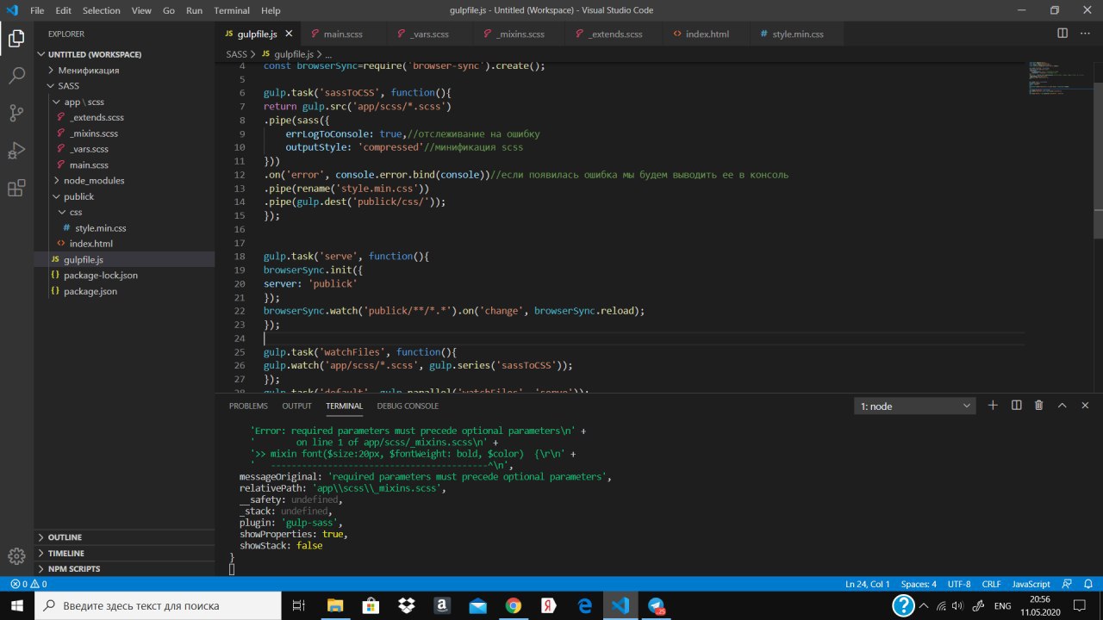Close the gulpfile.js editor tab
The width and height of the screenshot is (1103, 620).
289,34
